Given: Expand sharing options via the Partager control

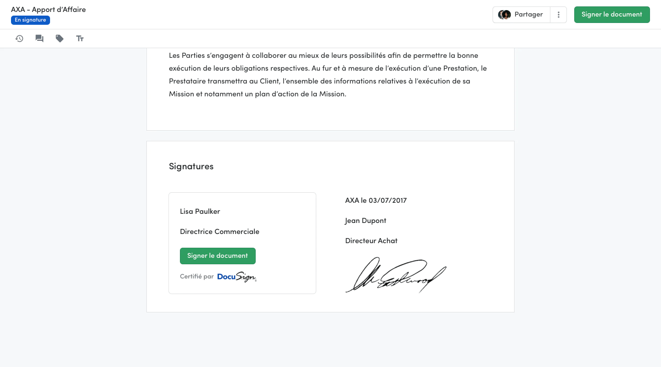Looking at the screenshot, I should tap(528, 14).
